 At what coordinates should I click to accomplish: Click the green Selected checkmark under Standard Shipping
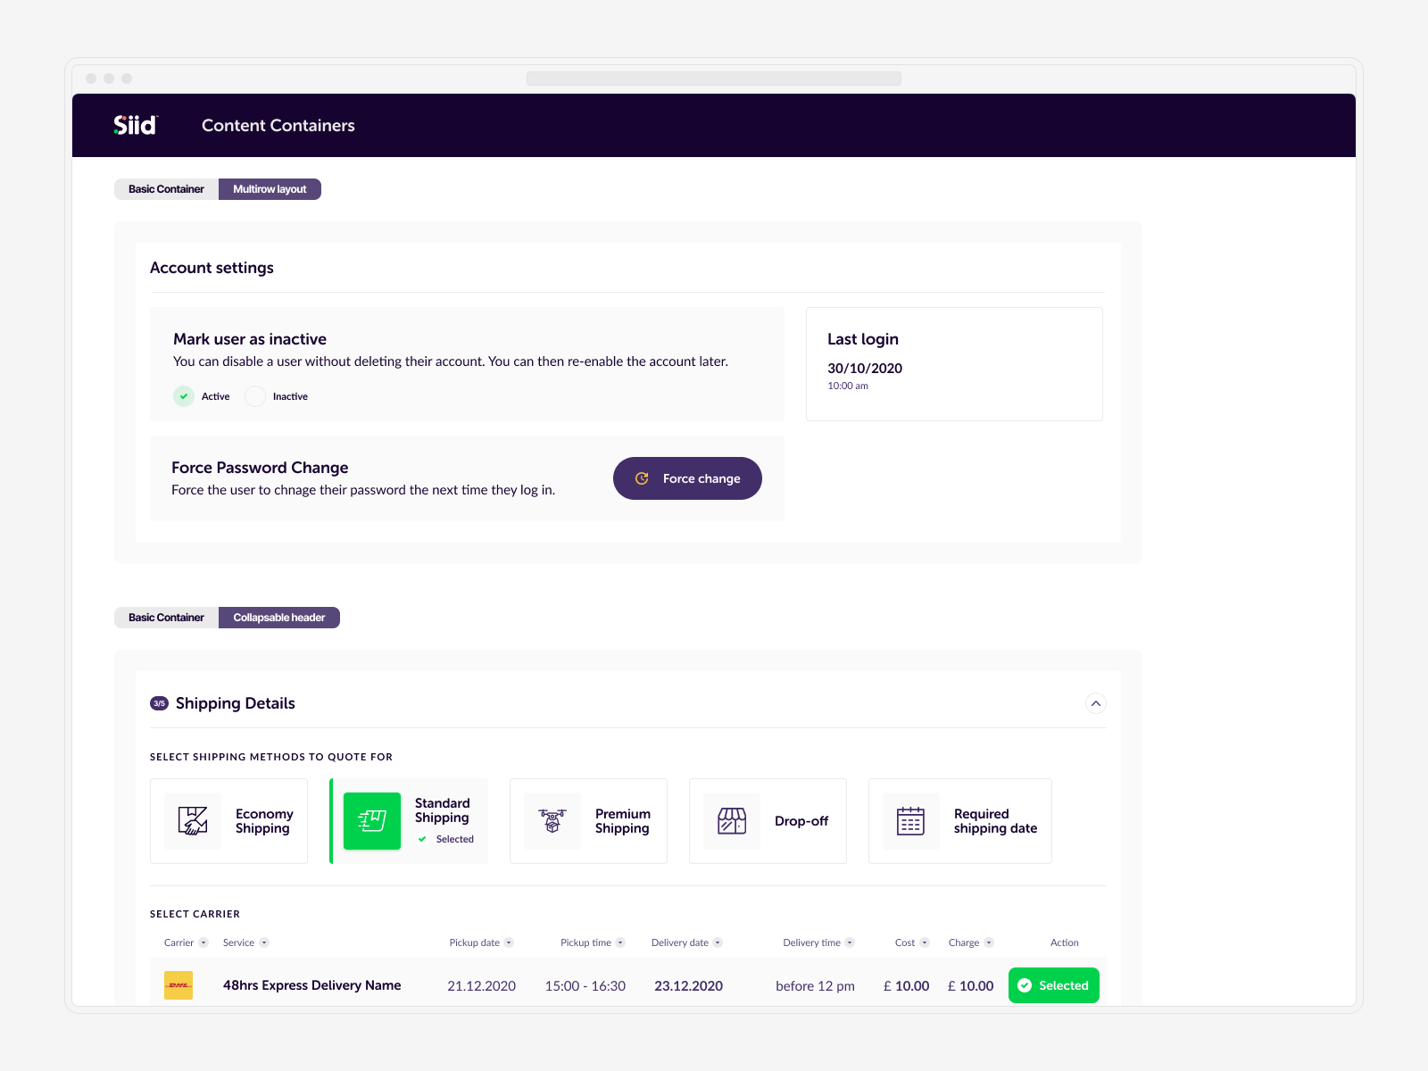422,839
